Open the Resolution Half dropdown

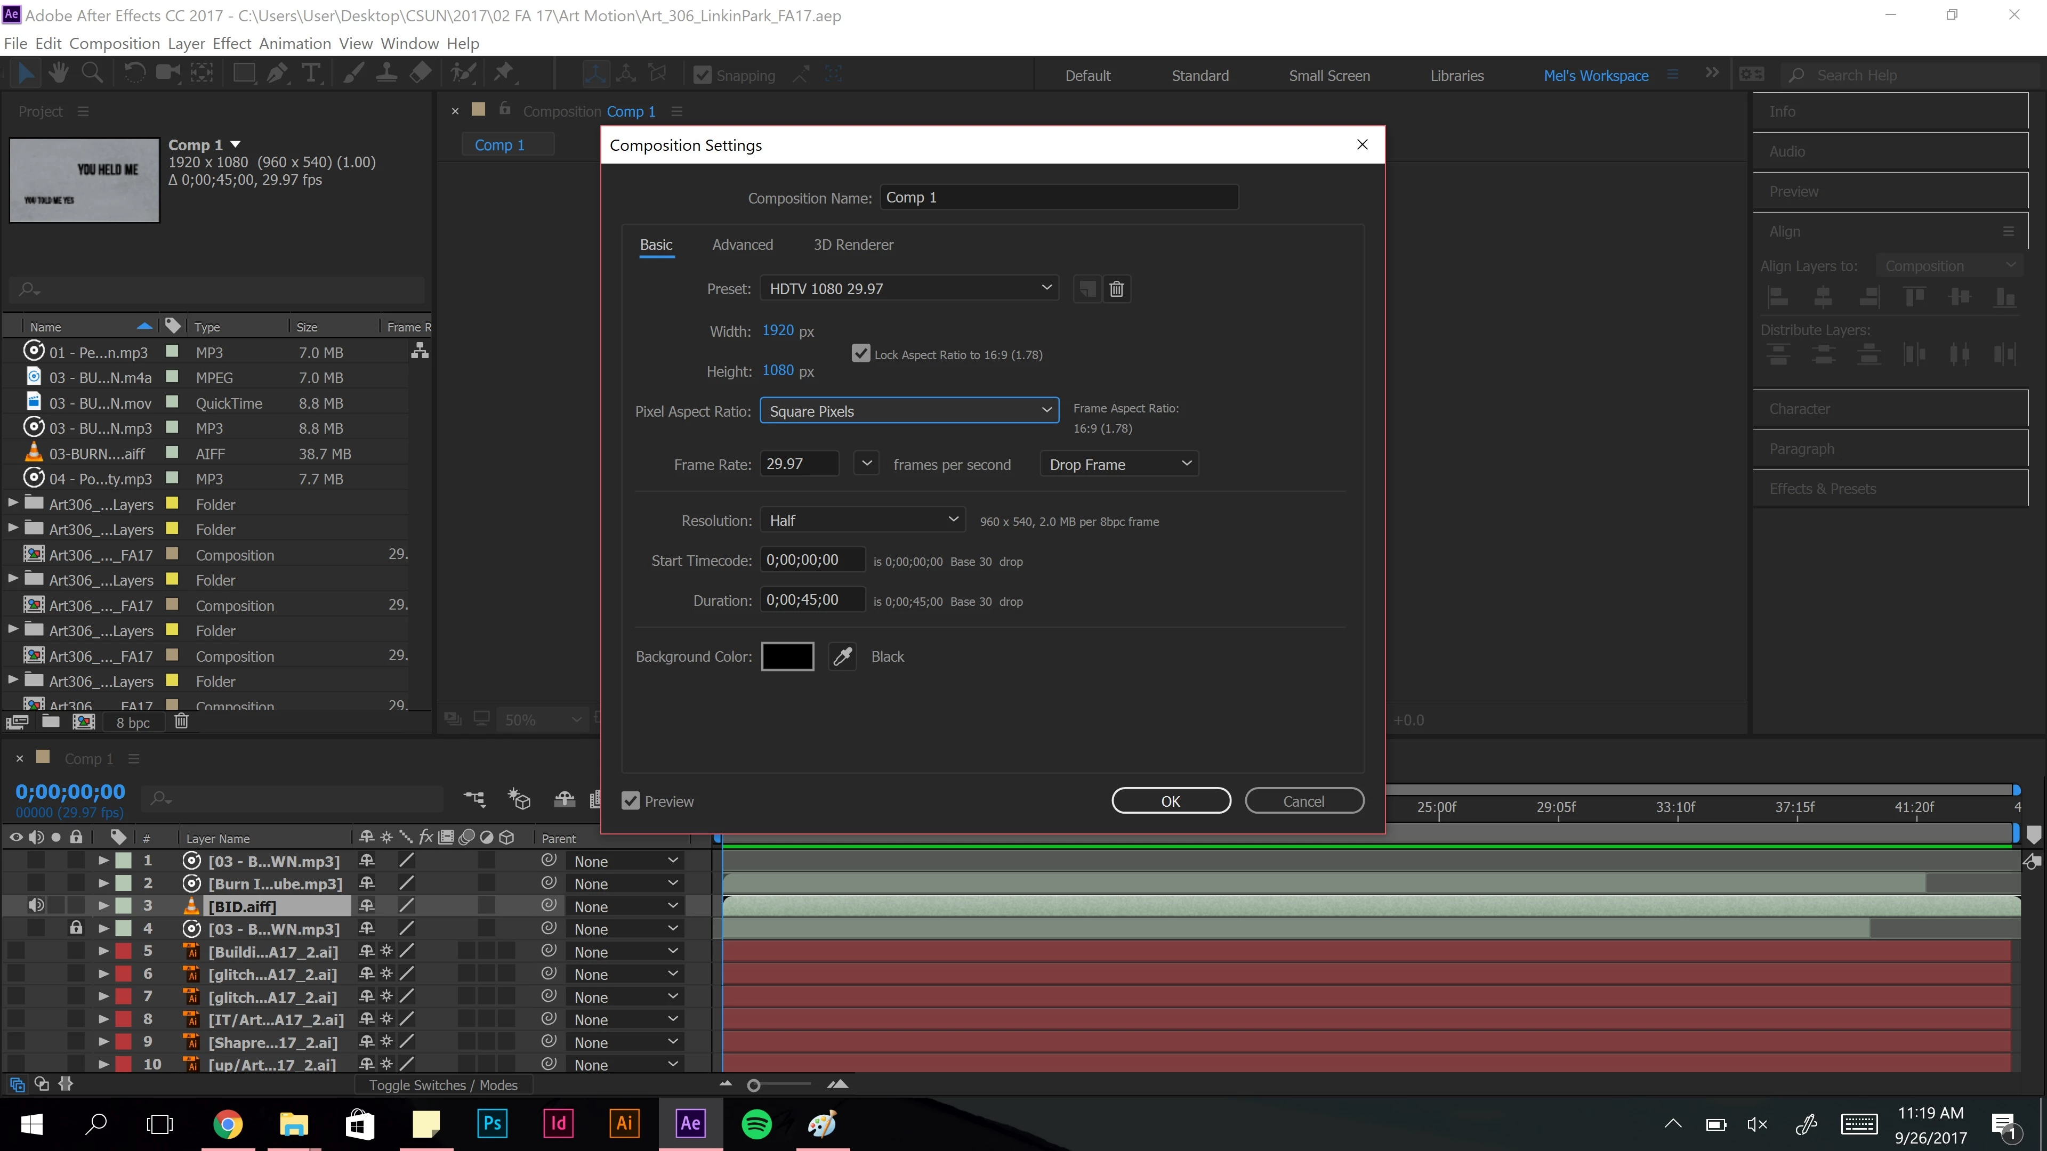click(x=862, y=520)
